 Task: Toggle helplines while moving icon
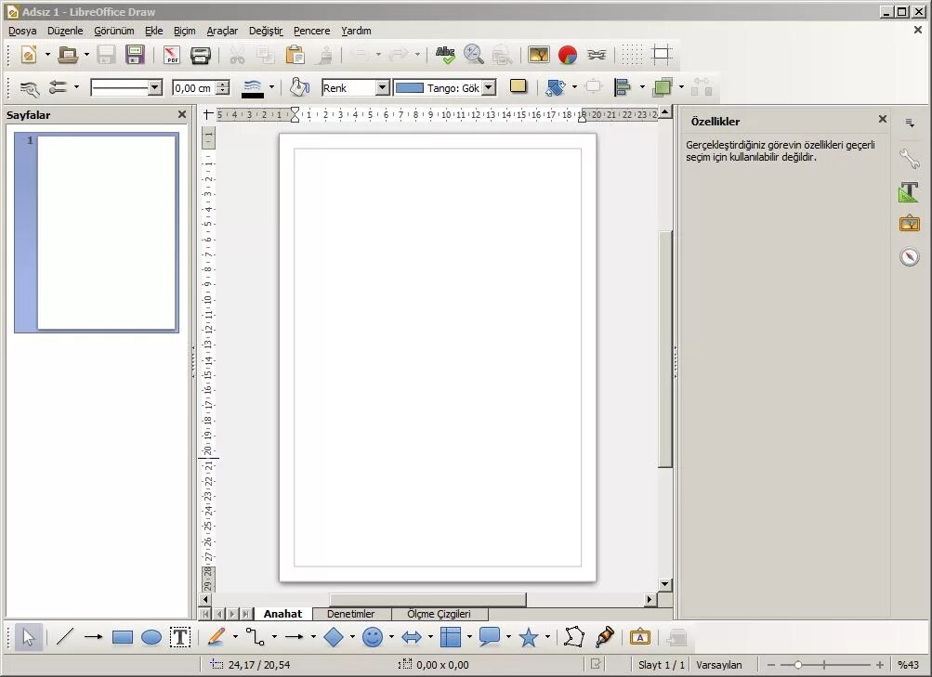(x=662, y=55)
